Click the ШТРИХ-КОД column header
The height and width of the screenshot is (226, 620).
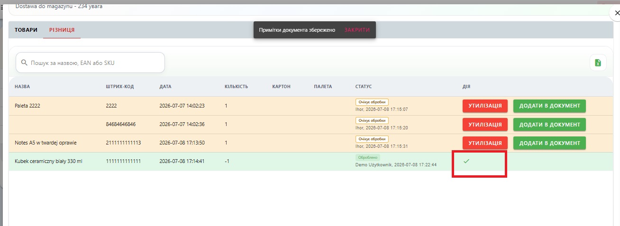coord(120,87)
